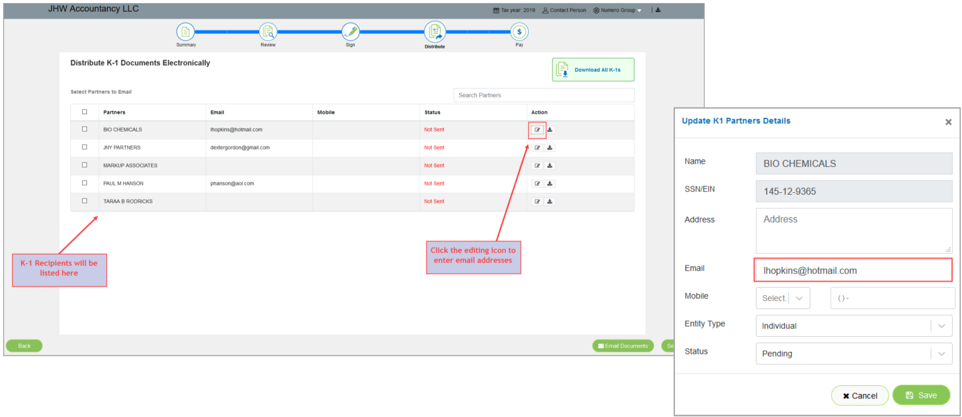Image resolution: width=962 pixels, height=417 pixels.
Task: Click the Cancel button in dialog
Action: point(859,395)
